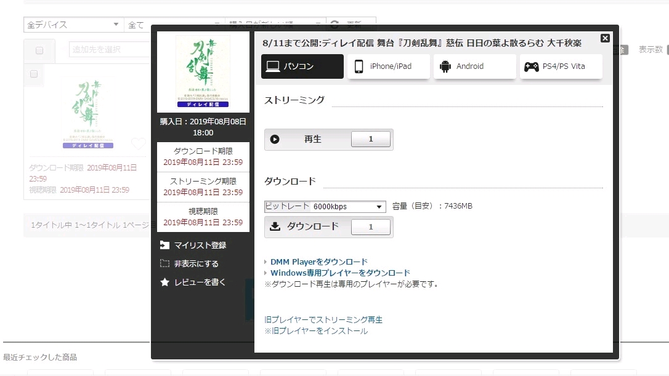Screen dimensions: 669x376
Task: Select the パソコン device tab
Action: 302,66
